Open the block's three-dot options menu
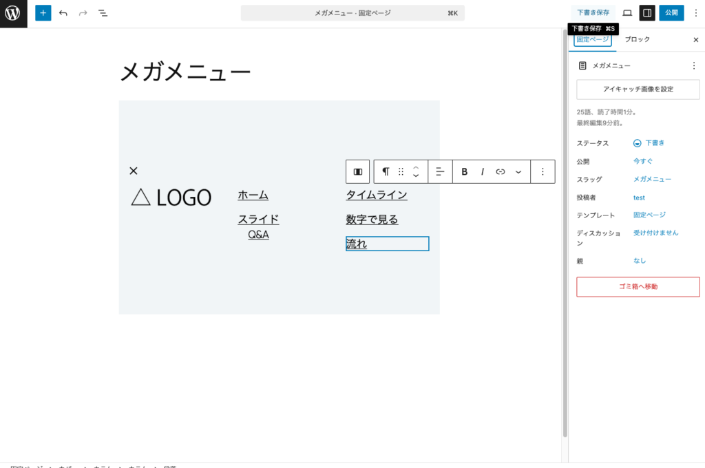The image size is (705, 468). (543, 171)
